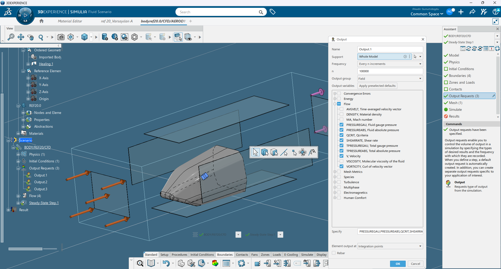Collapse the Flow category
The height and width of the screenshot is (269, 501).
pyautogui.click(x=335, y=104)
